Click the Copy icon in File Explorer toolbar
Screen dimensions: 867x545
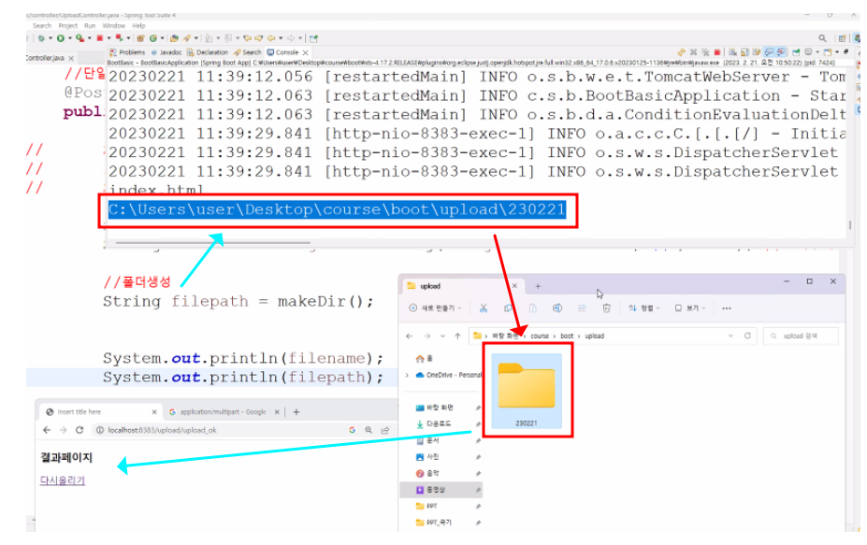pos(508,308)
